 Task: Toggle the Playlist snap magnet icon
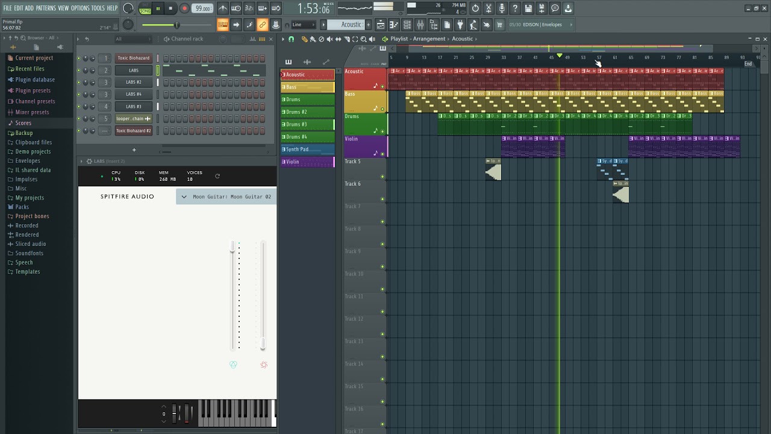291,39
